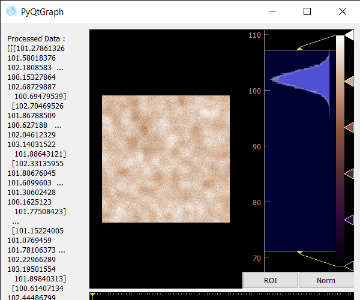Click the black gradient tick at bottom
The width and height of the screenshot is (360, 300).
coord(349,265)
